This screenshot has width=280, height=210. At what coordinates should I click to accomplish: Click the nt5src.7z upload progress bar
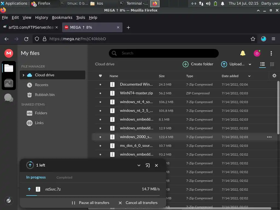tap(93, 196)
